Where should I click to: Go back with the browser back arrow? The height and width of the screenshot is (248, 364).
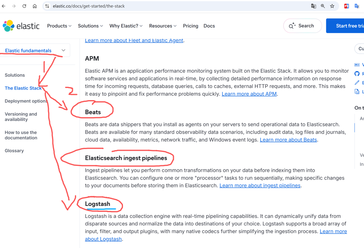point(4,6)
